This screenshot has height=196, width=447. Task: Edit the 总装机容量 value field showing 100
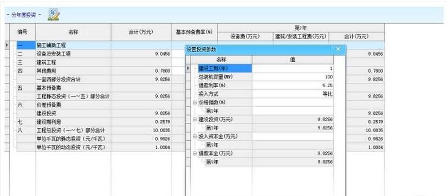(x=293, y=77)
